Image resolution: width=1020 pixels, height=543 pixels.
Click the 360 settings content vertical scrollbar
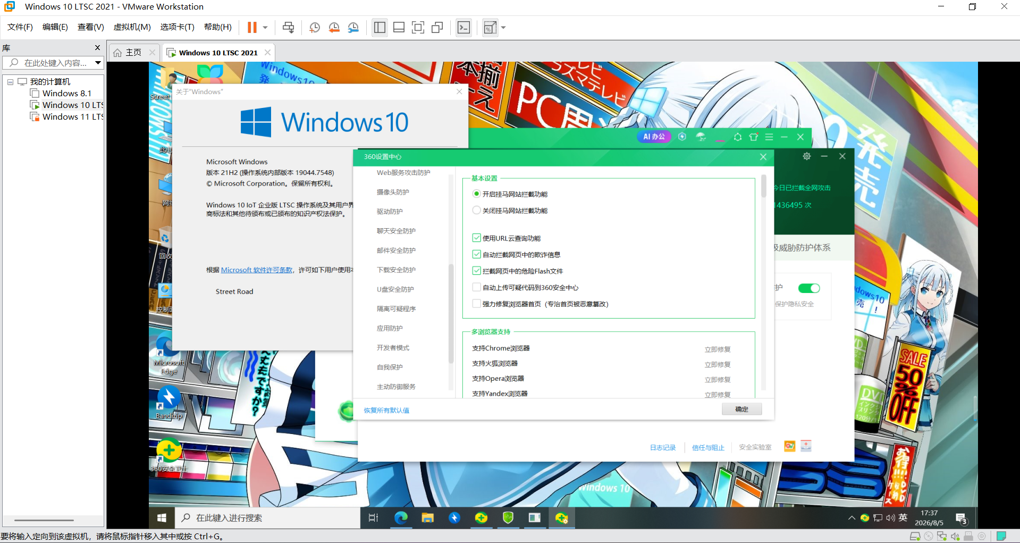764,186
